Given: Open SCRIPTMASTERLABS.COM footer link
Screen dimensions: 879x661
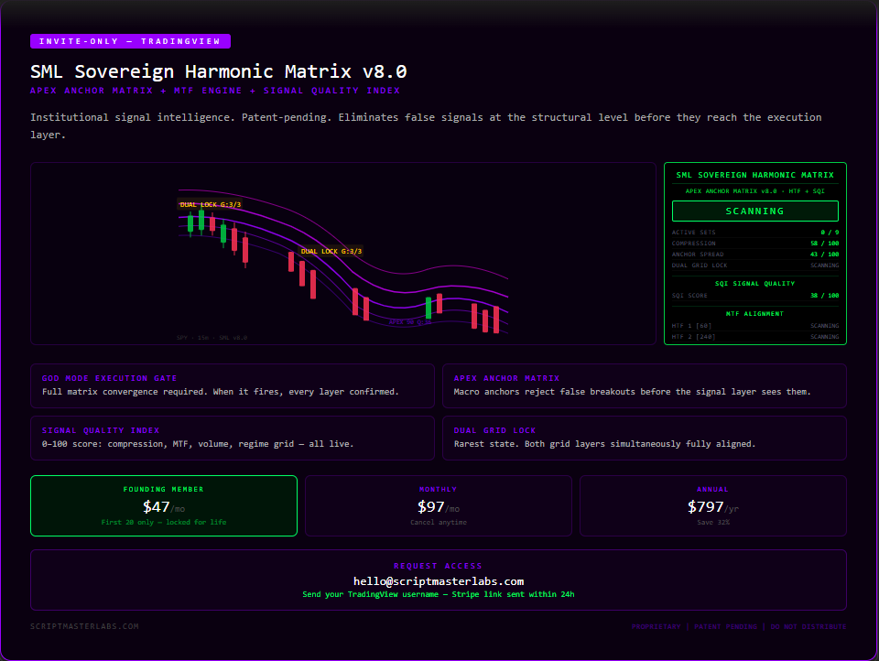Looking at the screenshot, I should tap(84, 626).
